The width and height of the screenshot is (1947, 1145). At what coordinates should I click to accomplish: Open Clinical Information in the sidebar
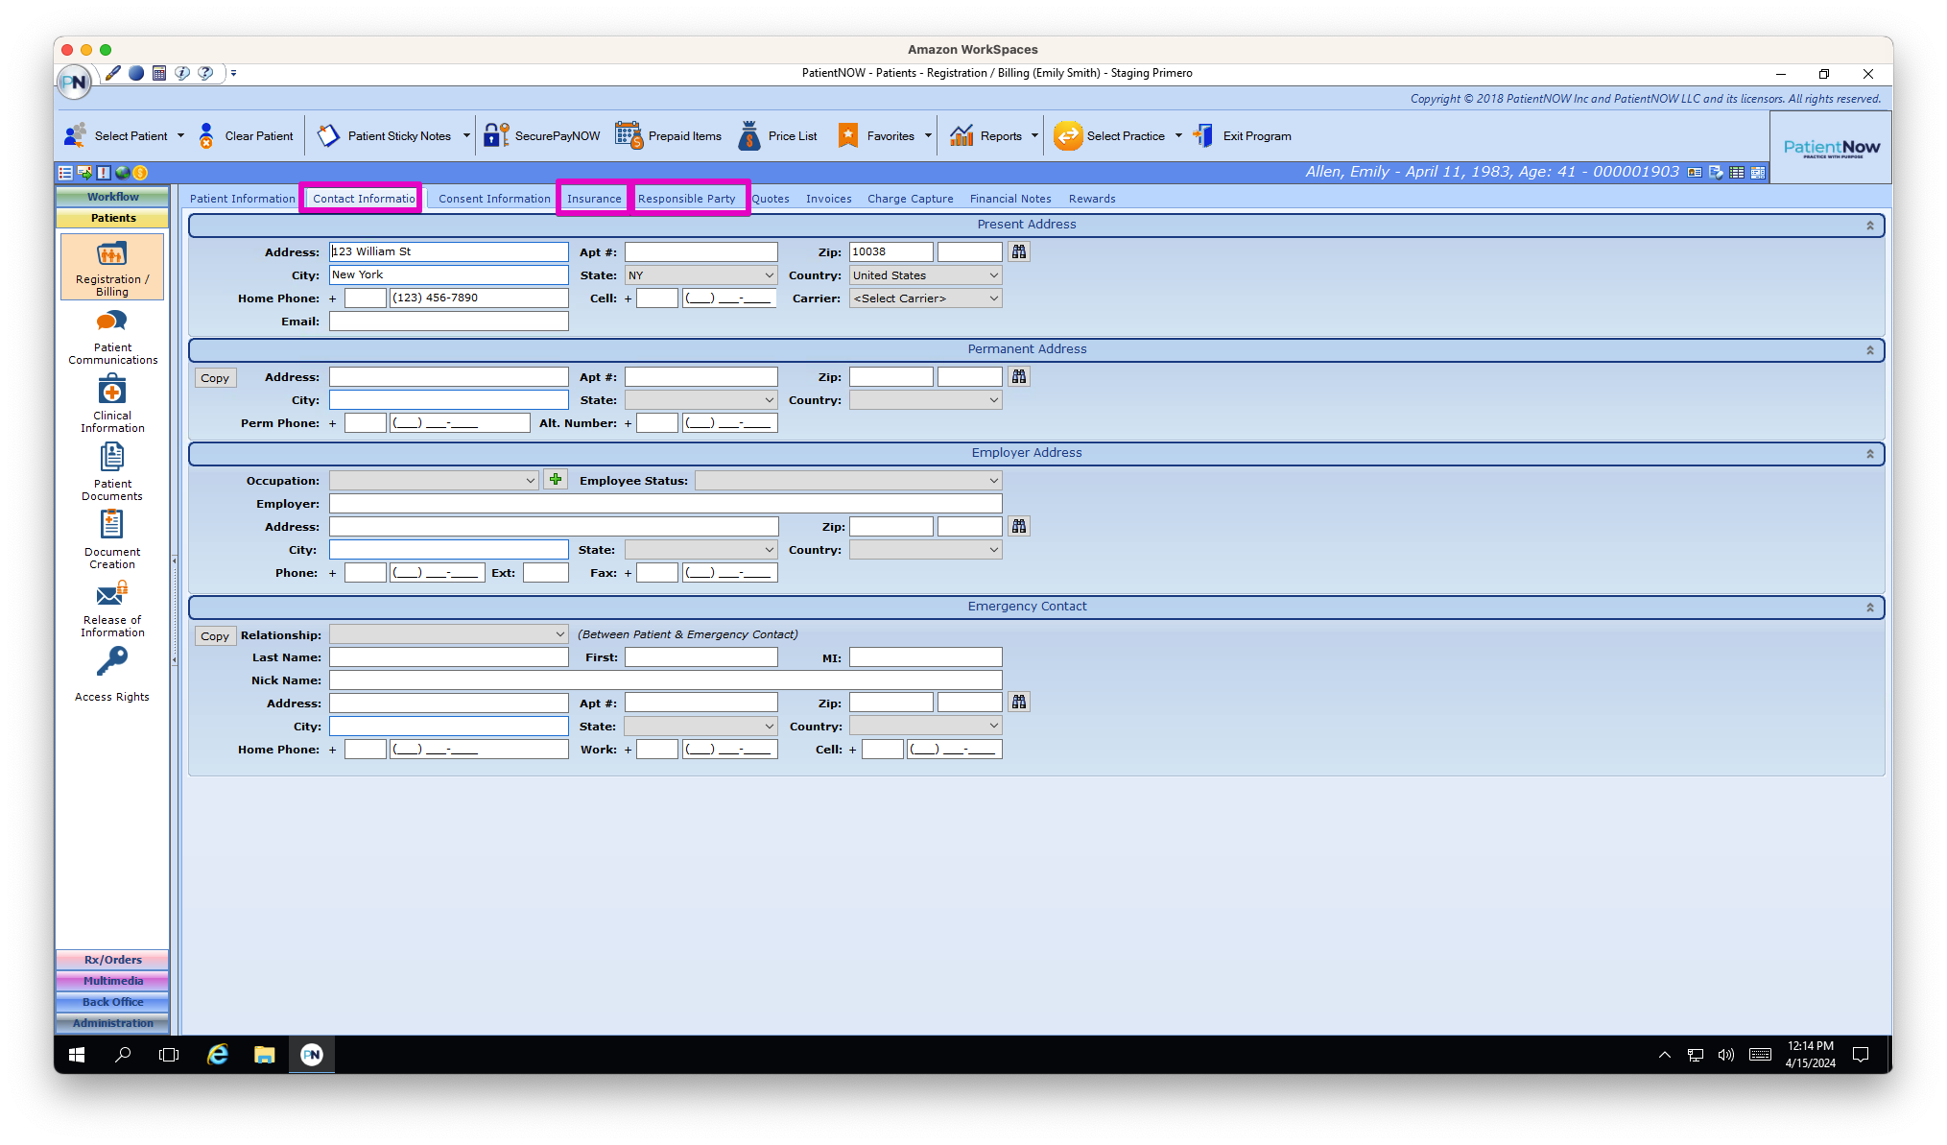point(111,401)
